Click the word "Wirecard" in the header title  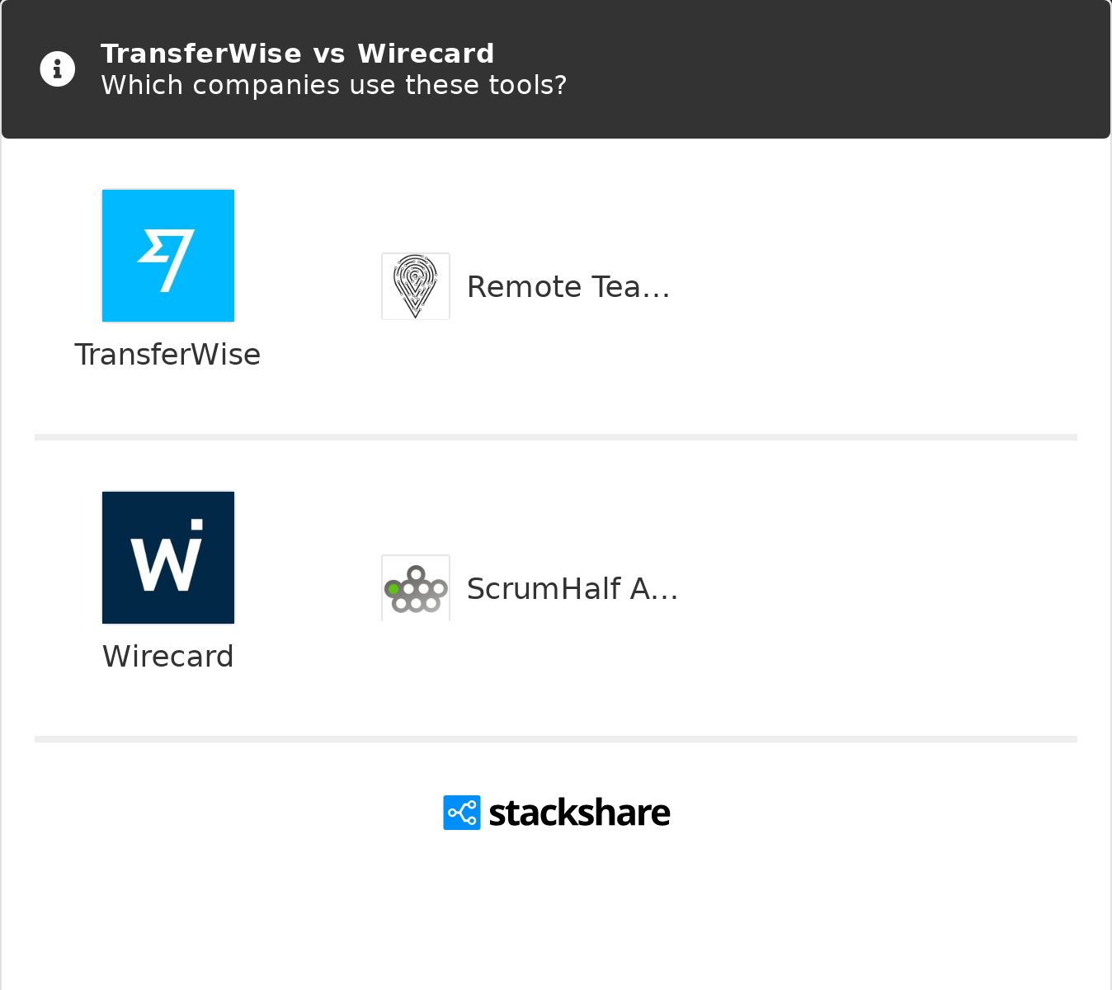coord(426,54)
